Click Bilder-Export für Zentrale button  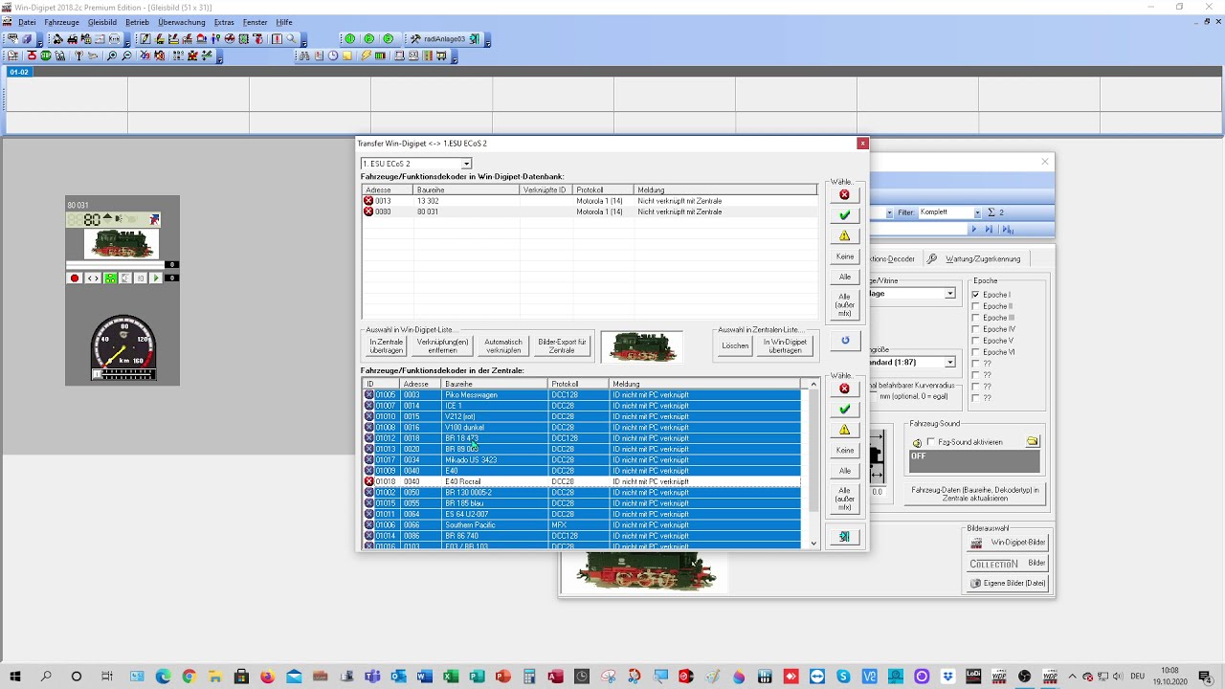pos(562,345)
